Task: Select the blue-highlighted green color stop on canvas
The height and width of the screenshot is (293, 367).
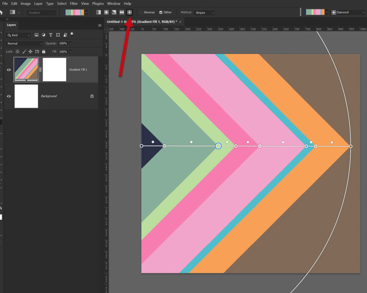Action: (x=218, y=146)
